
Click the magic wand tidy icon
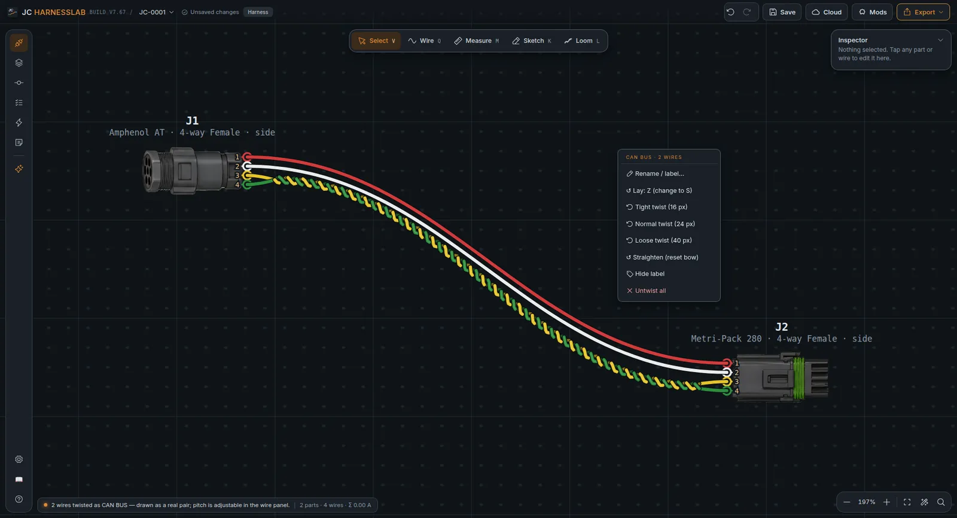(924, 502)
